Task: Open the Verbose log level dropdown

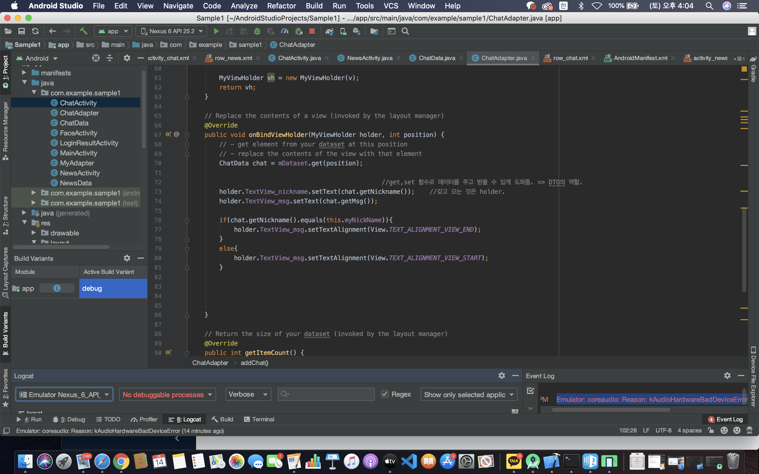Action: (248, 394)
